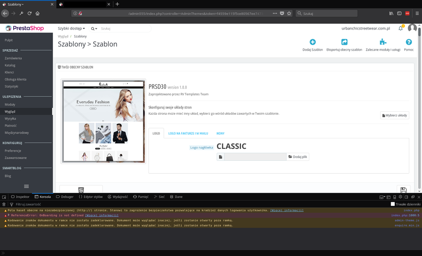Click the Dodaj Szablon plus icon
Image resolution: width=422 pixels, height=256 pixels.
(312, 42)
